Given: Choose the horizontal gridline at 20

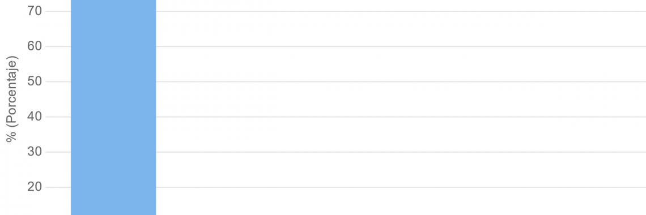Looking at the screenshot, I should (401, 187).
